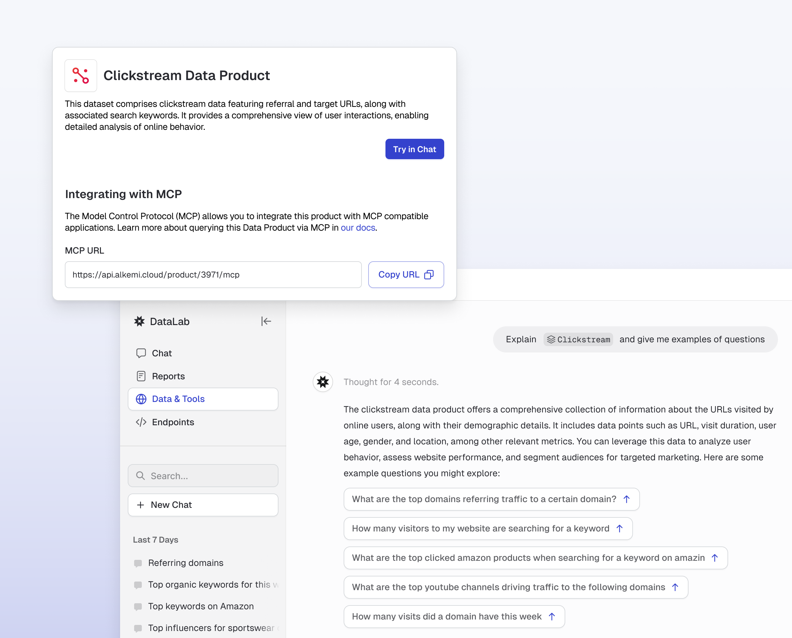Send the youtube channels question via its arrow
Screen dimensions: 792x638
[675, 587]
